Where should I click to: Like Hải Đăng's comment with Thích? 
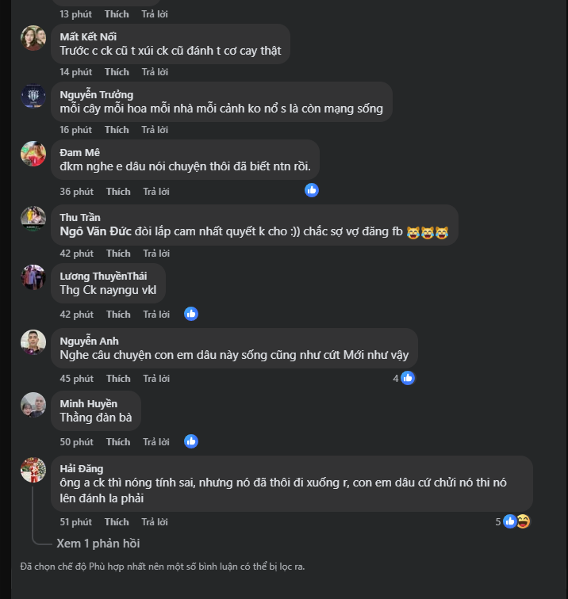(117, 522)
